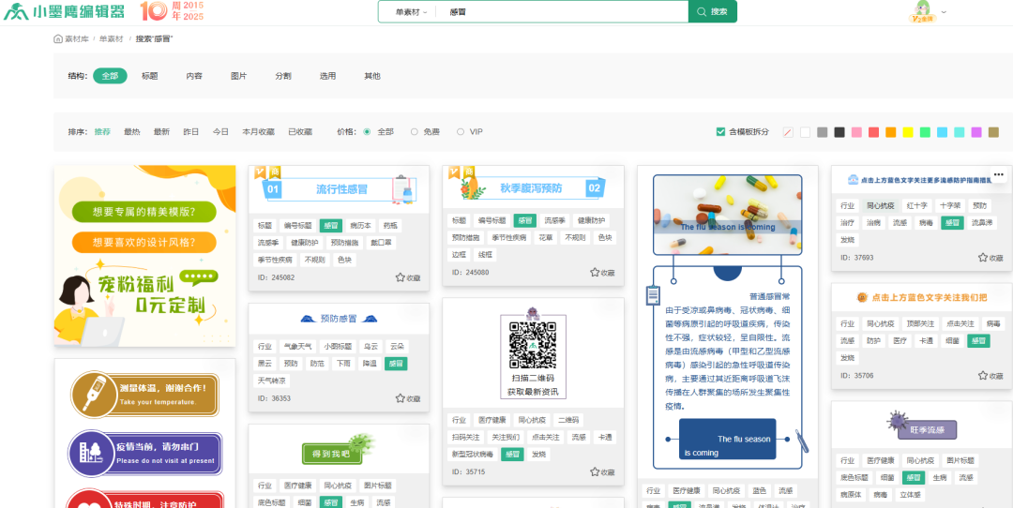This screenshot has height=508, width=1013.
Task: Filter structure by 选用
Action: coord(327,76)
